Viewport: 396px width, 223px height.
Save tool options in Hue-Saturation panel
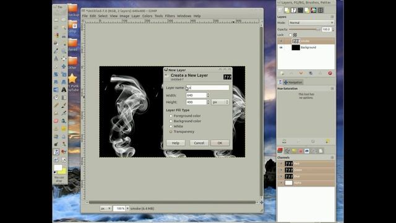coord(284,141)
